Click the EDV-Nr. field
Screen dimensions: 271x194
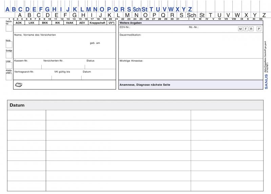click(152, 27)
